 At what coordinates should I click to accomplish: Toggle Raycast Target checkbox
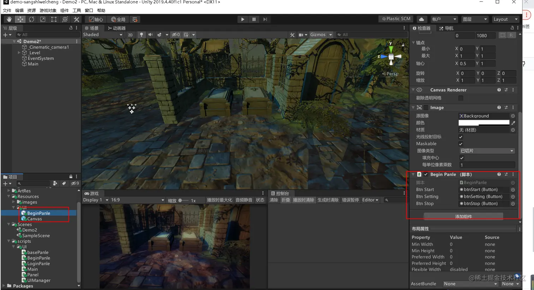click(461, 137)
